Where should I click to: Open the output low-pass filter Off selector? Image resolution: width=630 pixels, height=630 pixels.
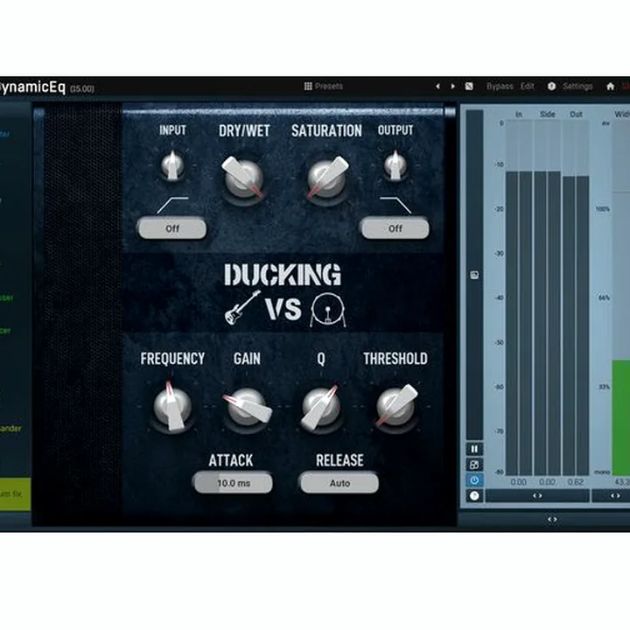[395, 228]
